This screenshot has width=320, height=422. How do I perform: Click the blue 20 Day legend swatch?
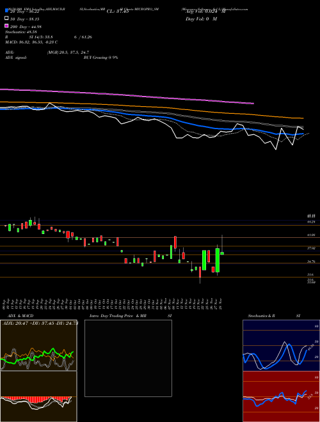point(6,11)
